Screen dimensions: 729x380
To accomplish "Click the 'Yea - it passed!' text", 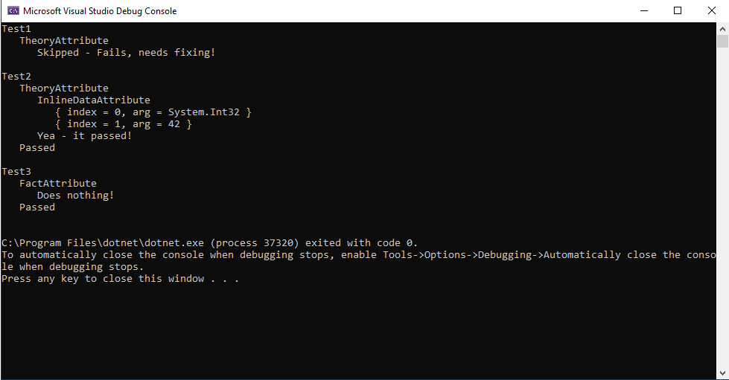I will coord(85,135).
